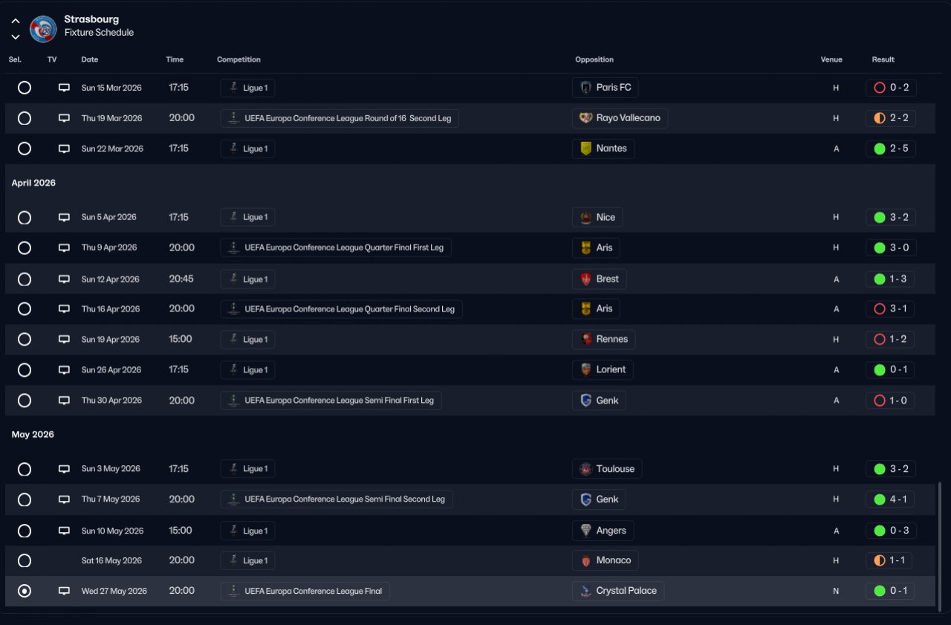Open TV coverage icon for the Nantes fixture
Screen dimensions: 951x625
(65, 149)
